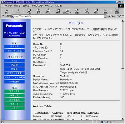Screen dimensions: 125x124
Task: Click the Ping sidebar button
Action: [14, 61]
